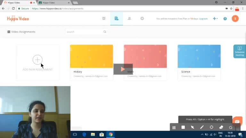Screen dimensions: 246x138
Task: Show hidden system tray icons
Action: point(202,134)
